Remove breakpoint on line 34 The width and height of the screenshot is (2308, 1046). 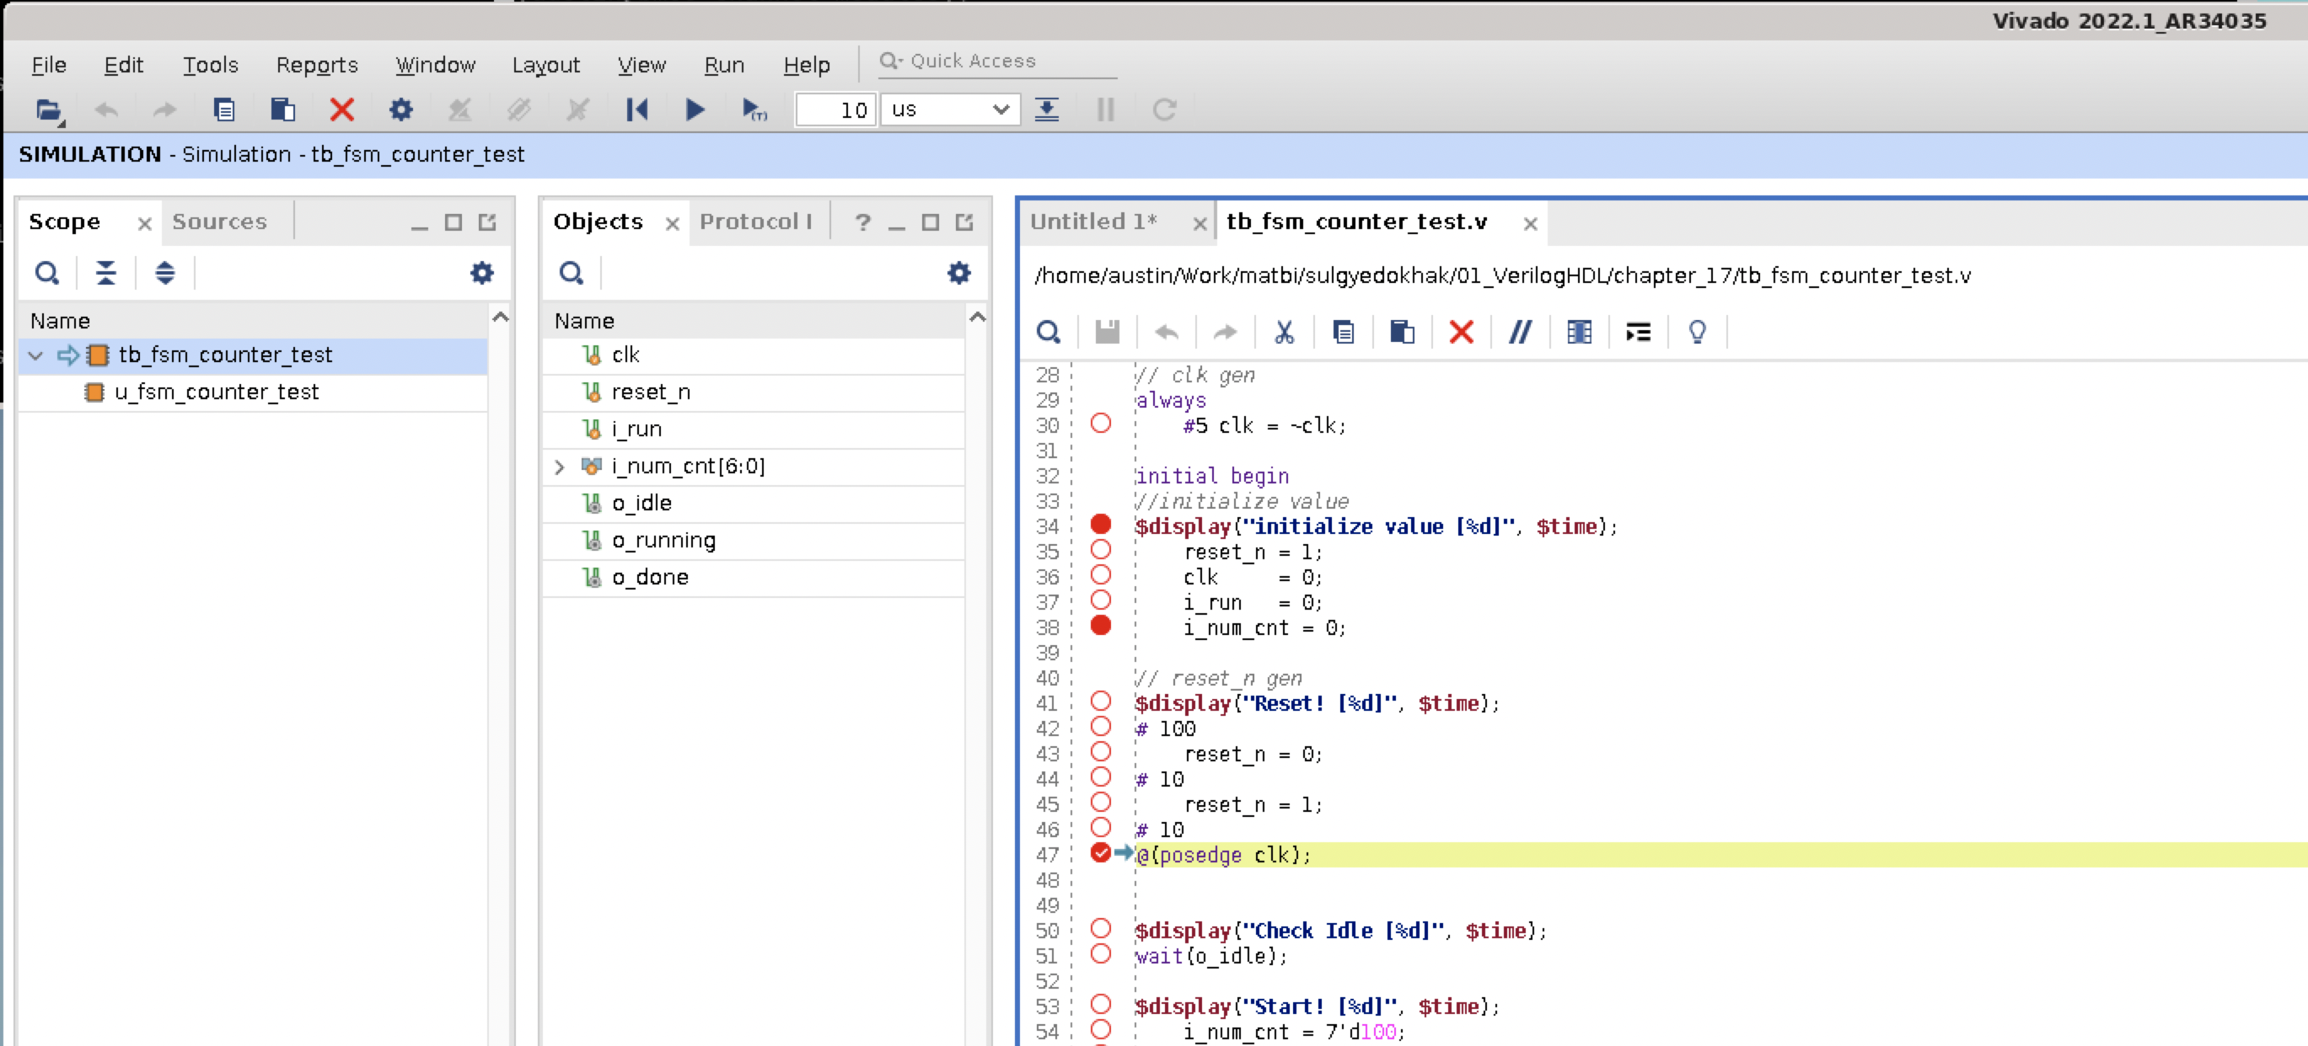pos(1100,525)
